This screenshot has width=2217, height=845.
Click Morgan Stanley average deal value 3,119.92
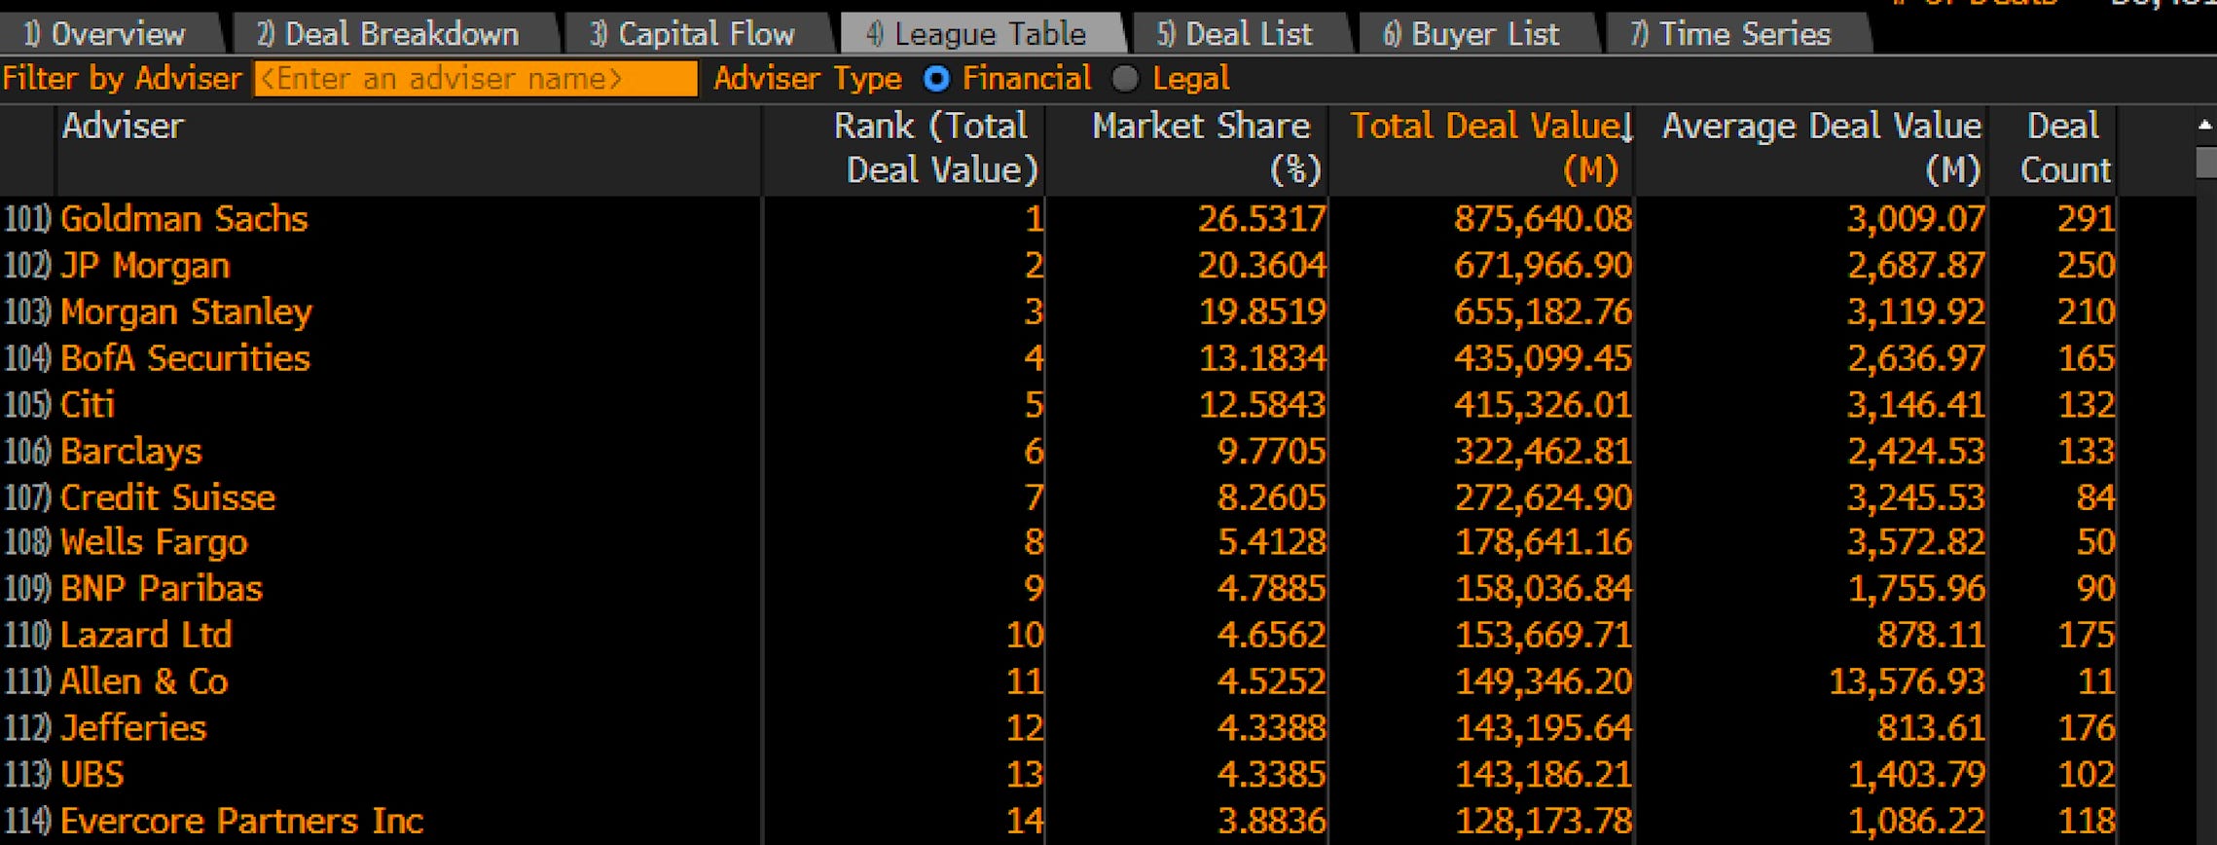click(x=1915, y=312)
